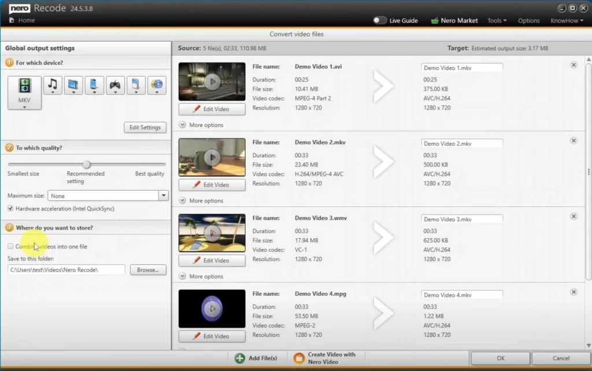Turn on the Live Guide switch

point(379,20)
